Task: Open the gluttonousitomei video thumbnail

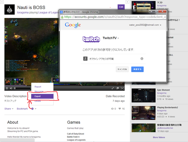Action: tap(143, 128)
